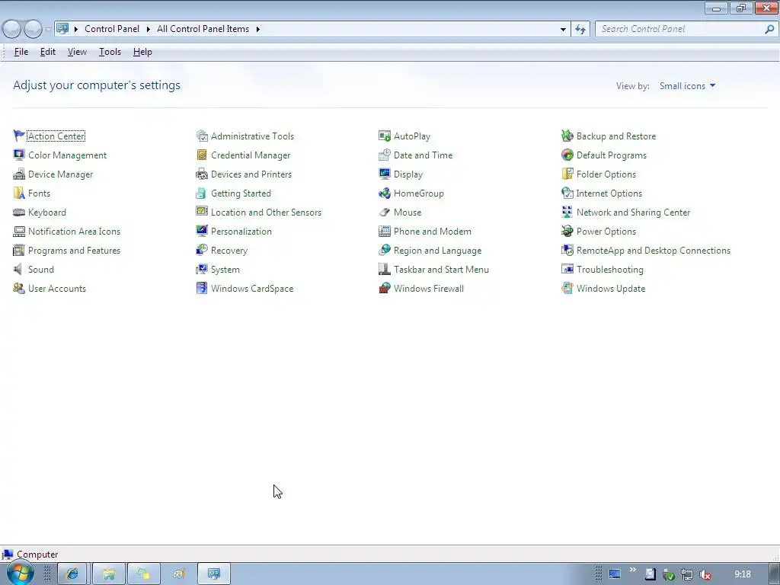This screenshot has width=780, height=585.
Task: Open the HomeGroup icon
Action: pyautogui.click(x=385, y=193)
